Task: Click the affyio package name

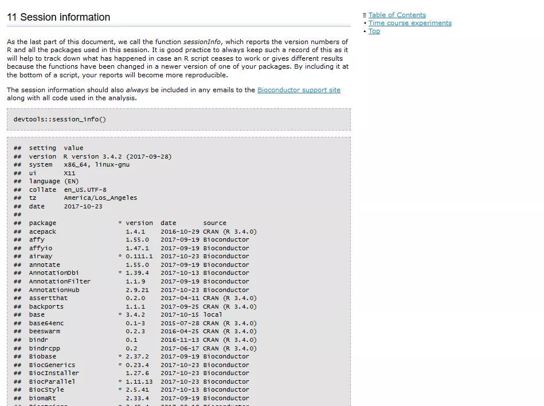Action: 41,248
